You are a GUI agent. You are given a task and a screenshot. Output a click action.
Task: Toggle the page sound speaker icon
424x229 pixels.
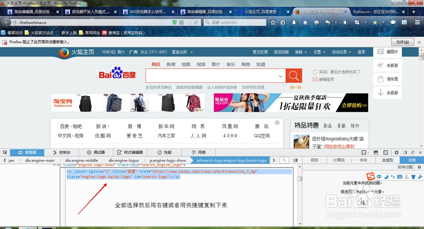(x=346, y=23)
